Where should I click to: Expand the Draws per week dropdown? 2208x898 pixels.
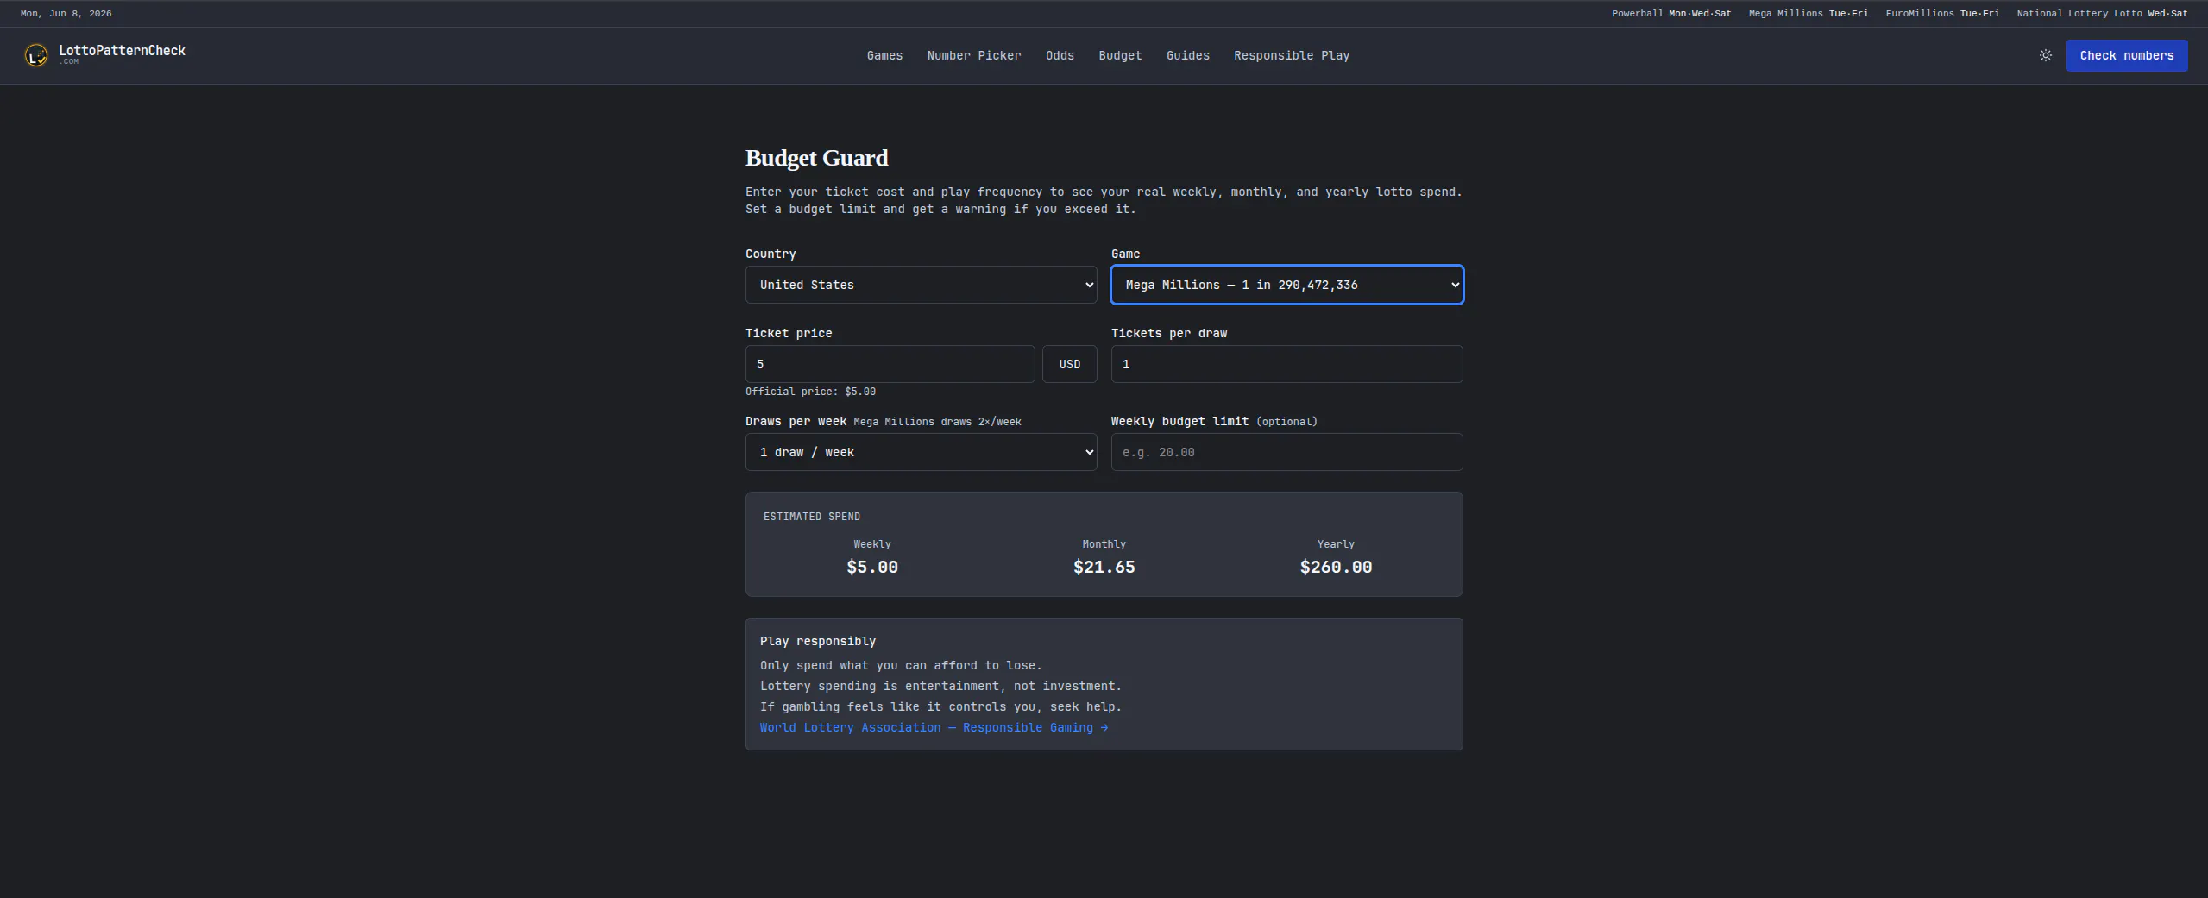tap(921, 452)
